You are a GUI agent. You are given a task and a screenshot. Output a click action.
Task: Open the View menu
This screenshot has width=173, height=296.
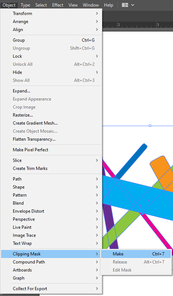(73, 5)
